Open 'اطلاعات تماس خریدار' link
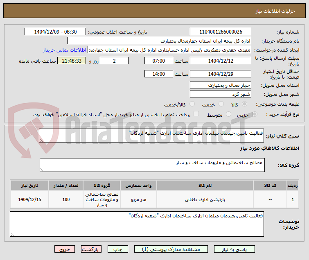309x260 pixels. pyautogui.click(x=64, y=50)
